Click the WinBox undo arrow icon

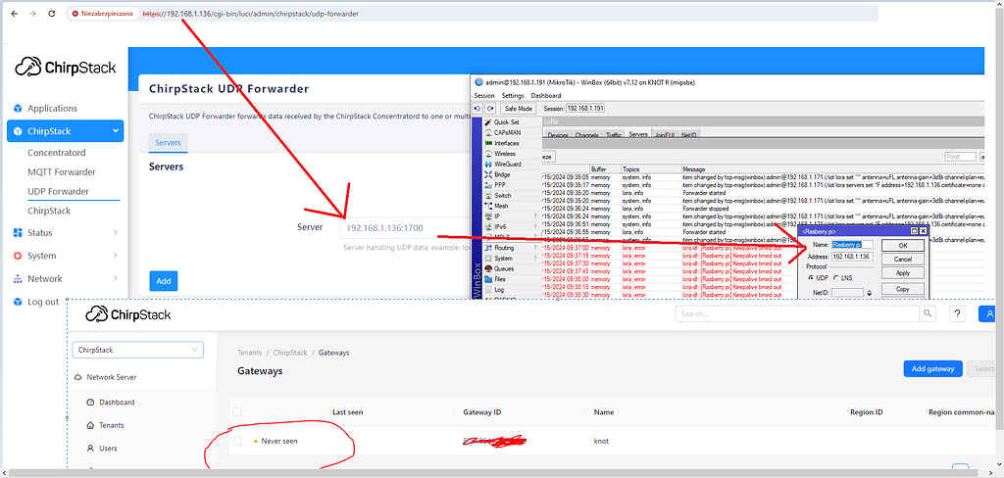click(477, 108)
